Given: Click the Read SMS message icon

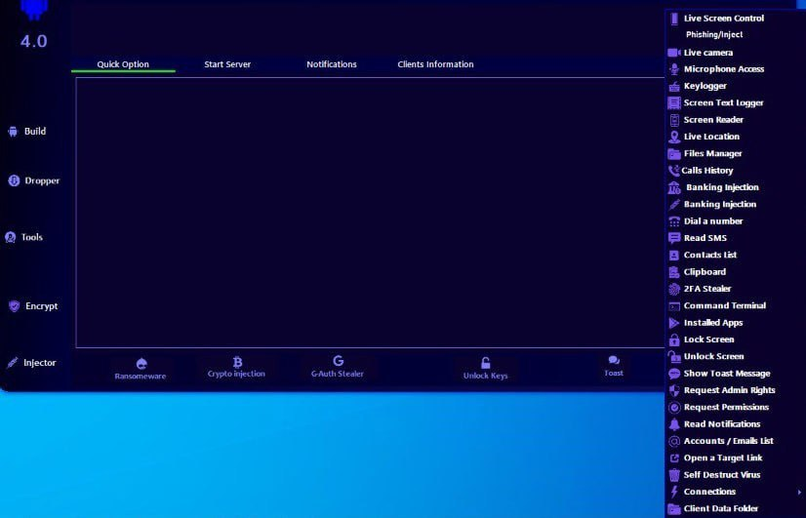Looking at the screenshot, I should [674, 238].
